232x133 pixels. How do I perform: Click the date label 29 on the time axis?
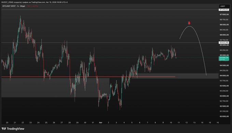pos(77,122)
